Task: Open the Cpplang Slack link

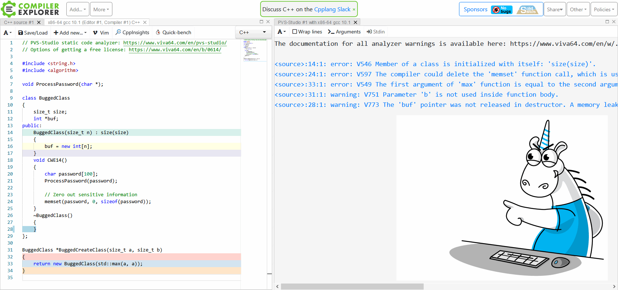Action: [332, 9]
